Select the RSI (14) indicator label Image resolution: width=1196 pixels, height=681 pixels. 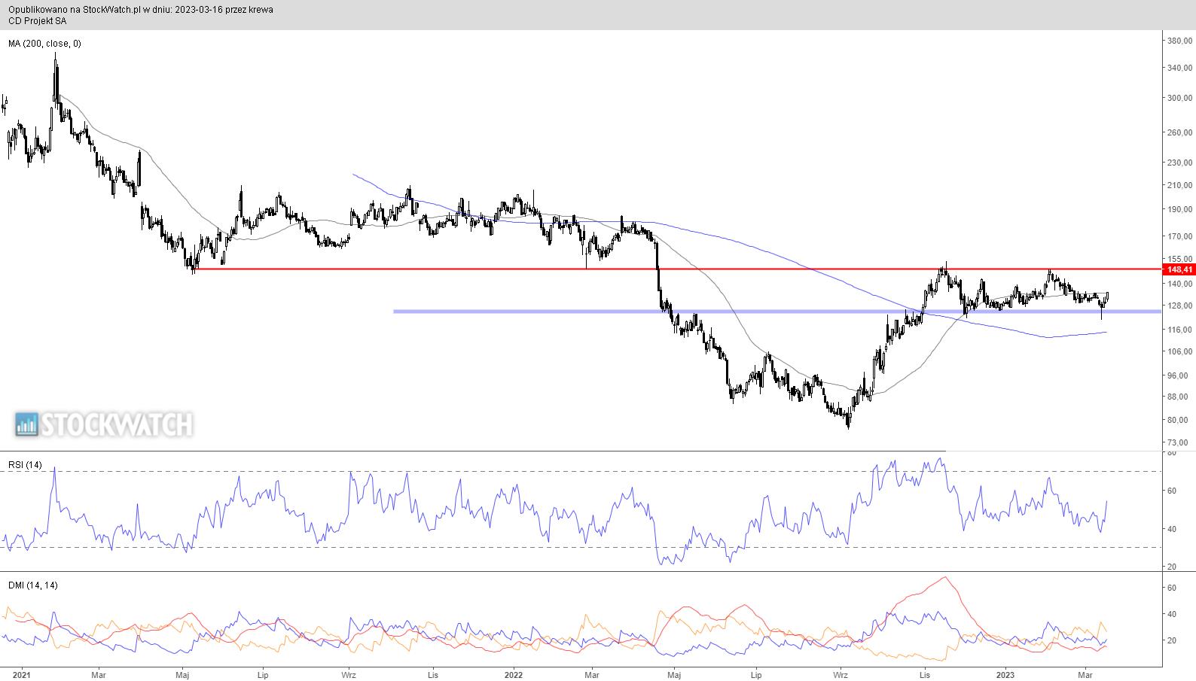pyautogui.click(x=25, y=465)
